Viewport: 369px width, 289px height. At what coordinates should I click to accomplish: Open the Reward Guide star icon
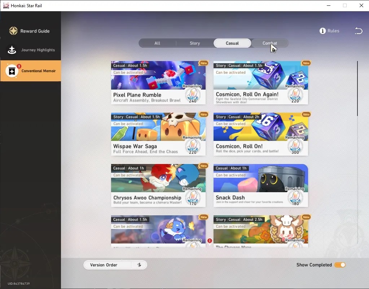tap(13, 31)
